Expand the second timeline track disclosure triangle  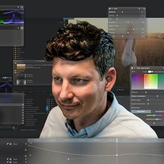[x=26, y=159]
